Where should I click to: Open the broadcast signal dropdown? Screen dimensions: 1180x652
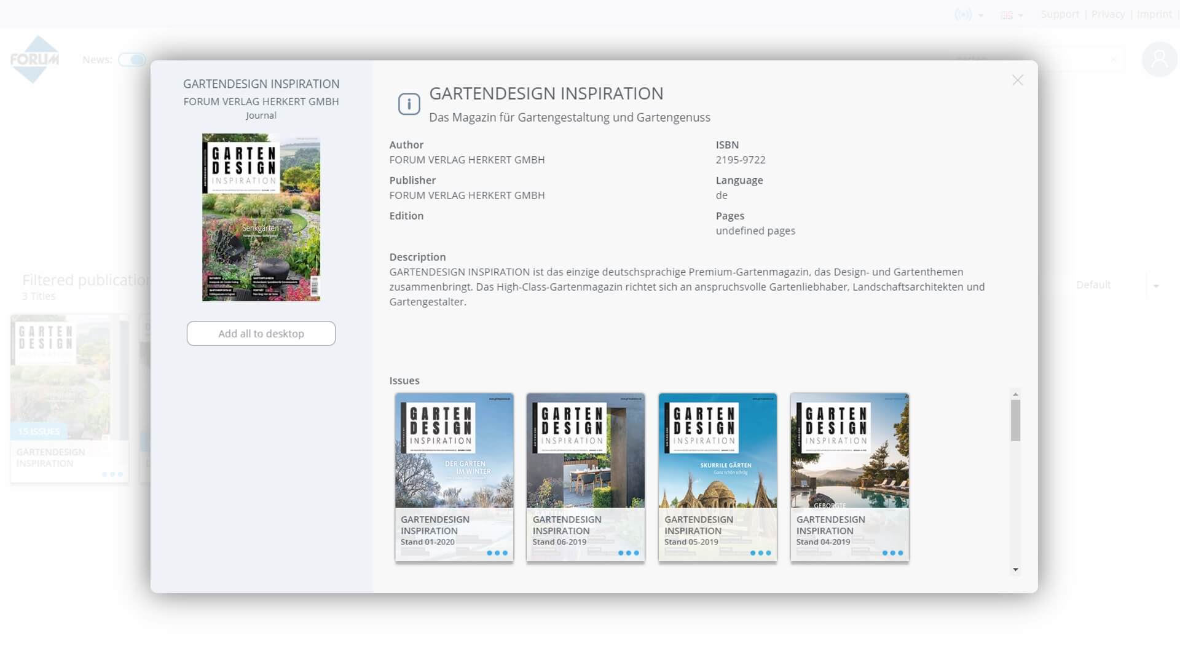[x=968, y=15]
